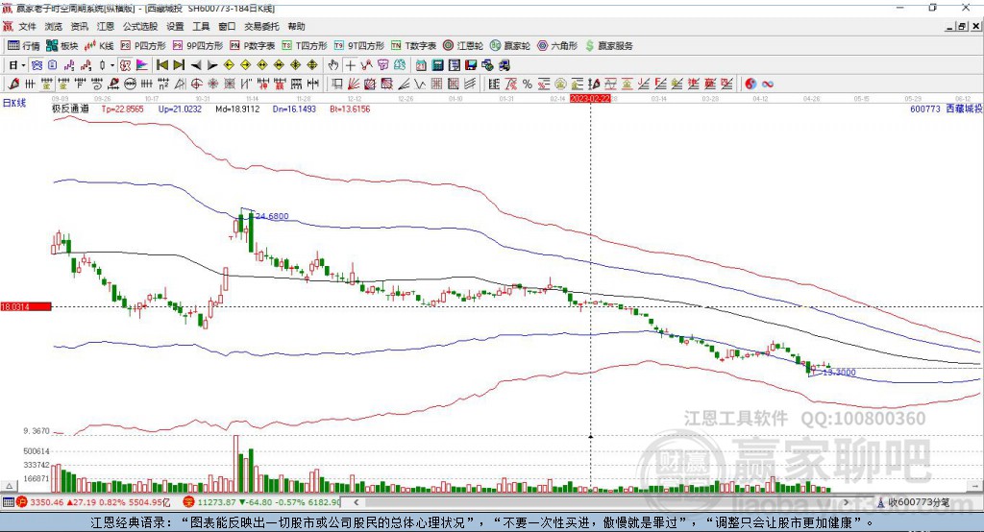Click the up triangle panel expander
This screenshot has width=984, height=532.
click(9, 486)
